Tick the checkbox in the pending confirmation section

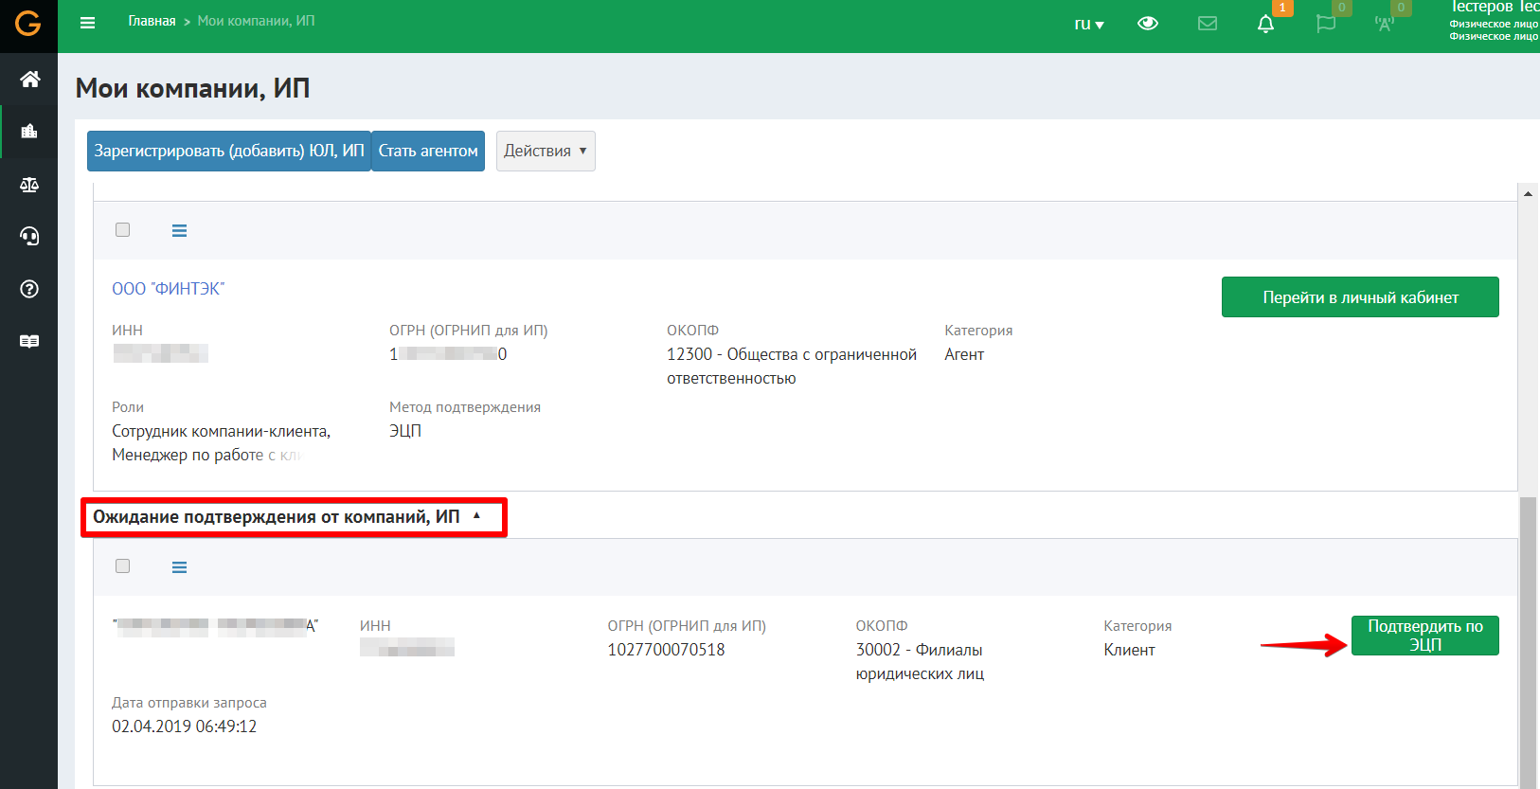[x=122, y=565]
